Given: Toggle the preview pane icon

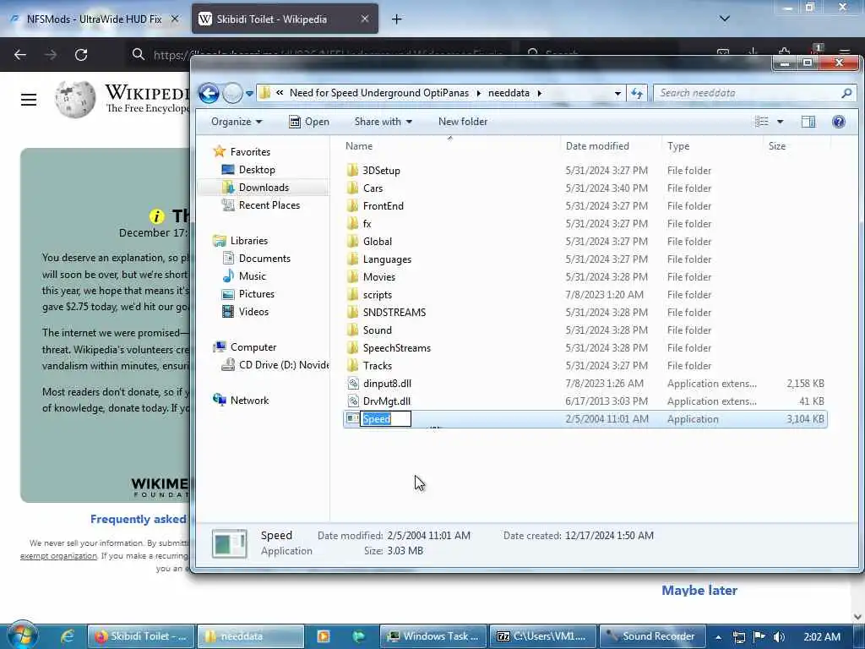Looking at the screenshot, I should 808,122.
